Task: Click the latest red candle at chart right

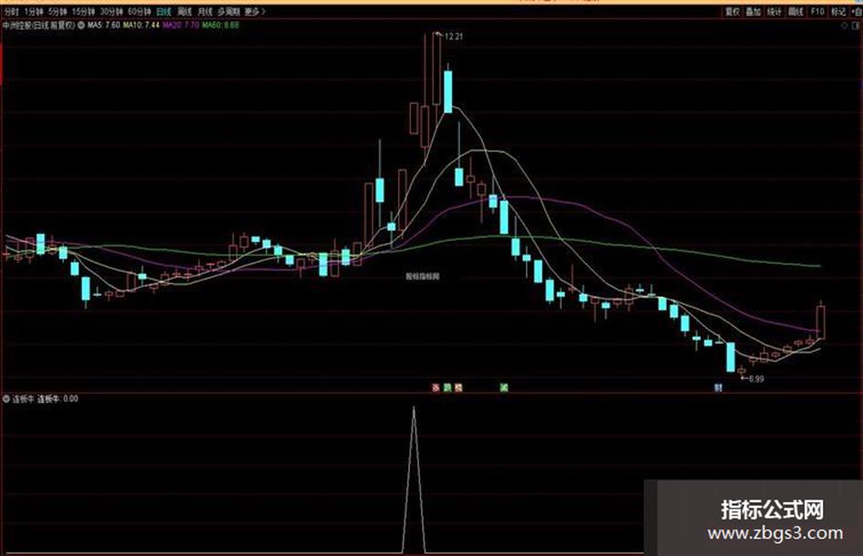Action: click(821, 321)
